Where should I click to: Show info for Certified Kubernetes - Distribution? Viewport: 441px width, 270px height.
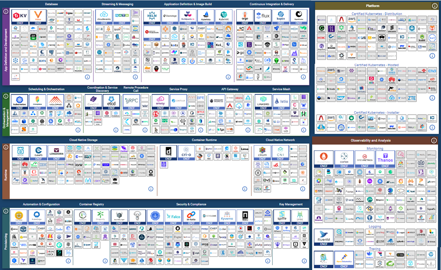432,56
